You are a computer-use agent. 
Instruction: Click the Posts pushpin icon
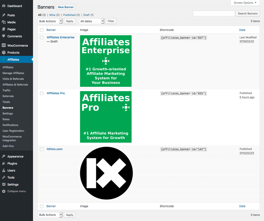coord(4,15)
